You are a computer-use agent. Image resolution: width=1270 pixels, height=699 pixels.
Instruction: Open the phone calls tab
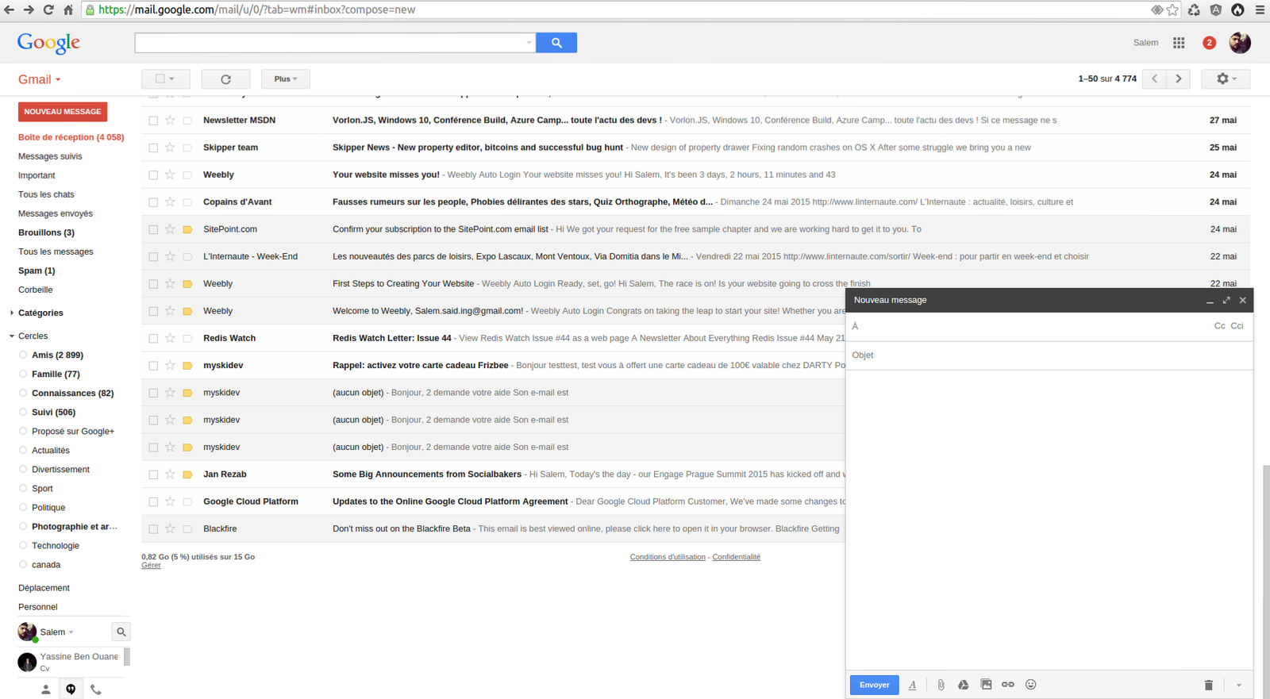click(x=96, y=689)
